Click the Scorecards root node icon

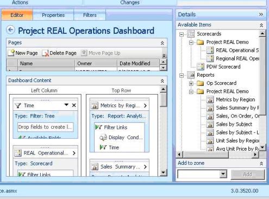191,34
